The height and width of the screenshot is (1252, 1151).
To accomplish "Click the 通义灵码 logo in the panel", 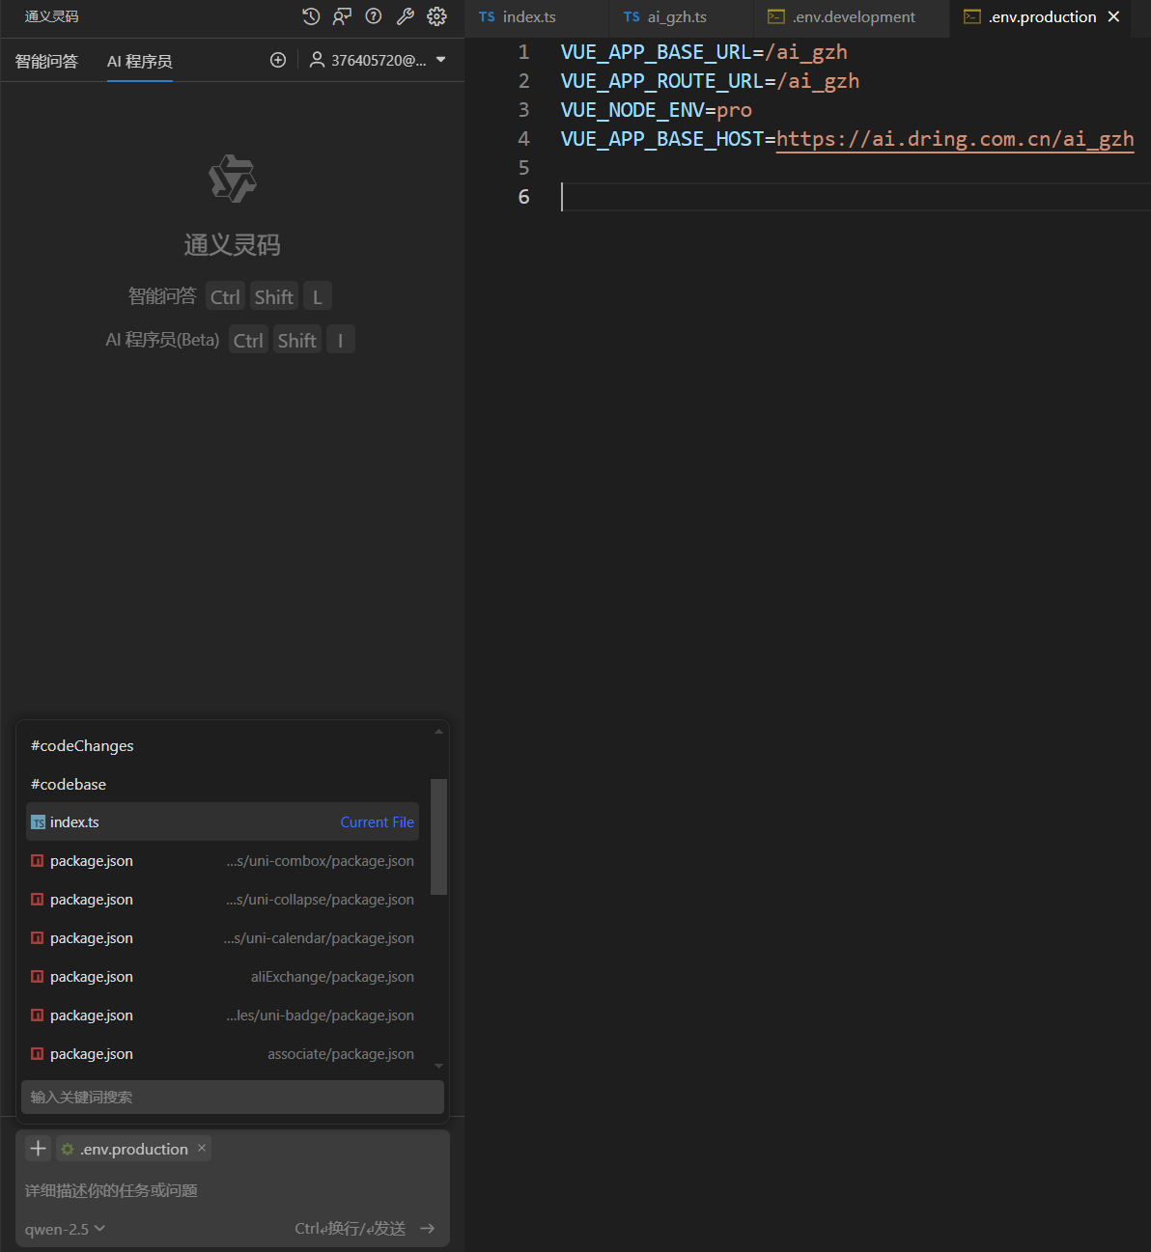I will [x=233, y=179].
